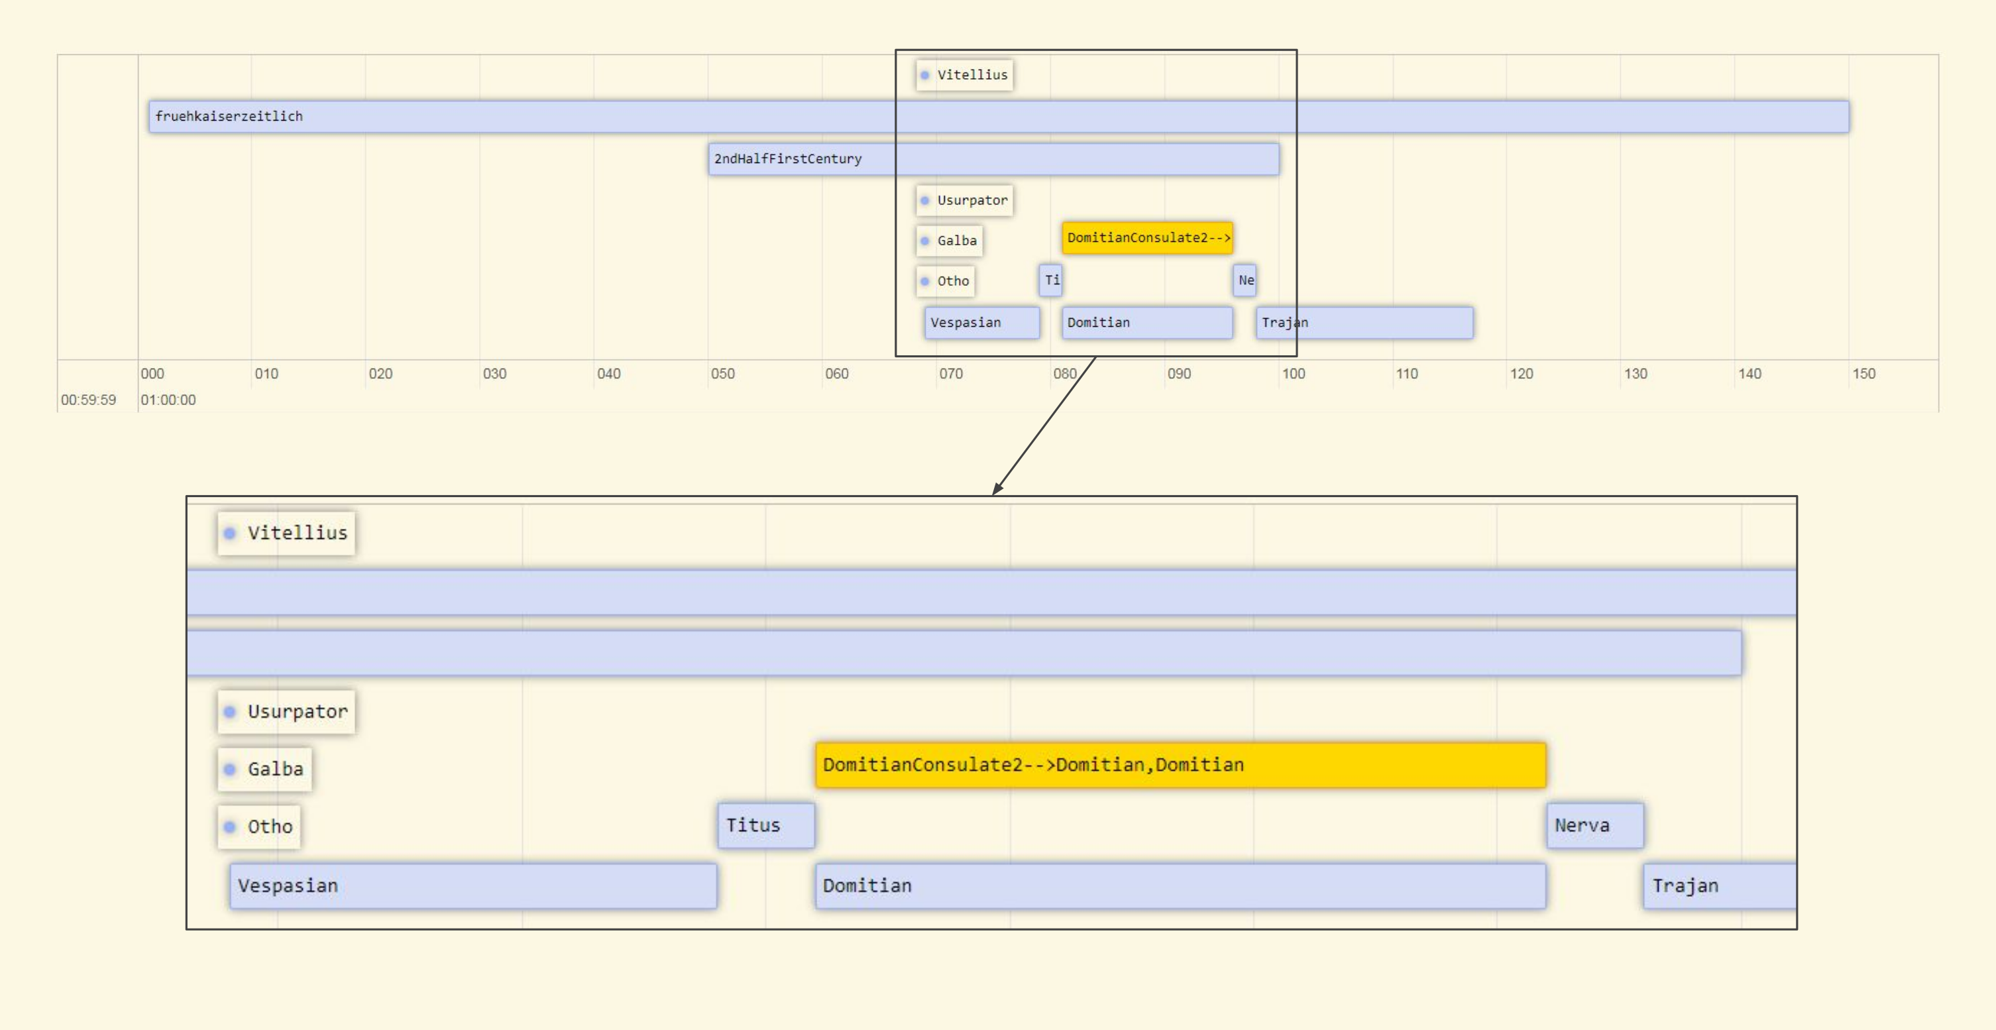The height and width of the screenshot is (1030, 1996).
Task: Click the 00:59:59 time label
Action: (88, 400)
